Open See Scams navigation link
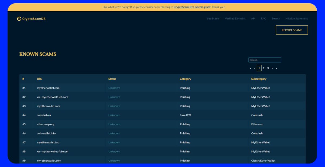The image size is (325, 167). point(213,19)
